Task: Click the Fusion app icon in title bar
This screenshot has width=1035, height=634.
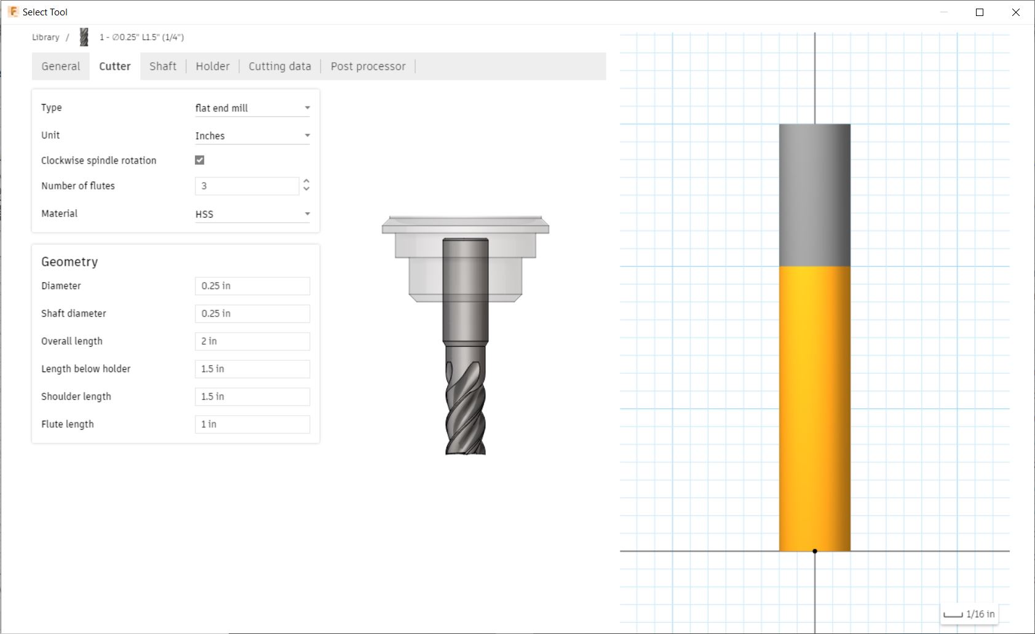Action: pyautogui.click(x=13, y=12)
